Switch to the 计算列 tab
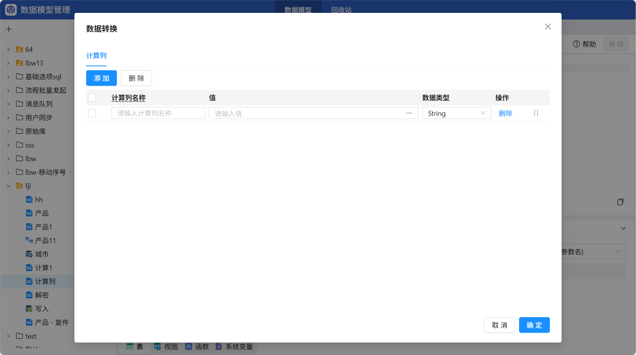 (x=96, y=56)
